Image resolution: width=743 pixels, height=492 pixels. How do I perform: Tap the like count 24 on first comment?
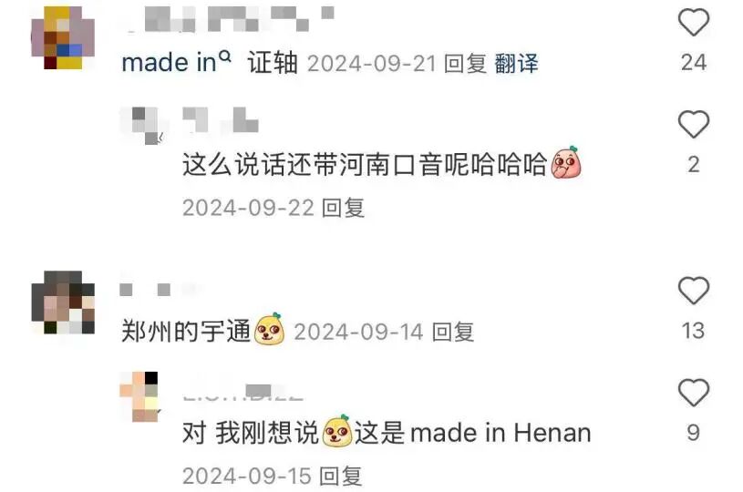(x=693, y=63)
